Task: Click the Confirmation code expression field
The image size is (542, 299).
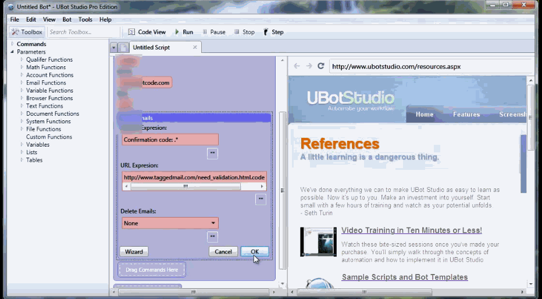Action: coord(170,140)
